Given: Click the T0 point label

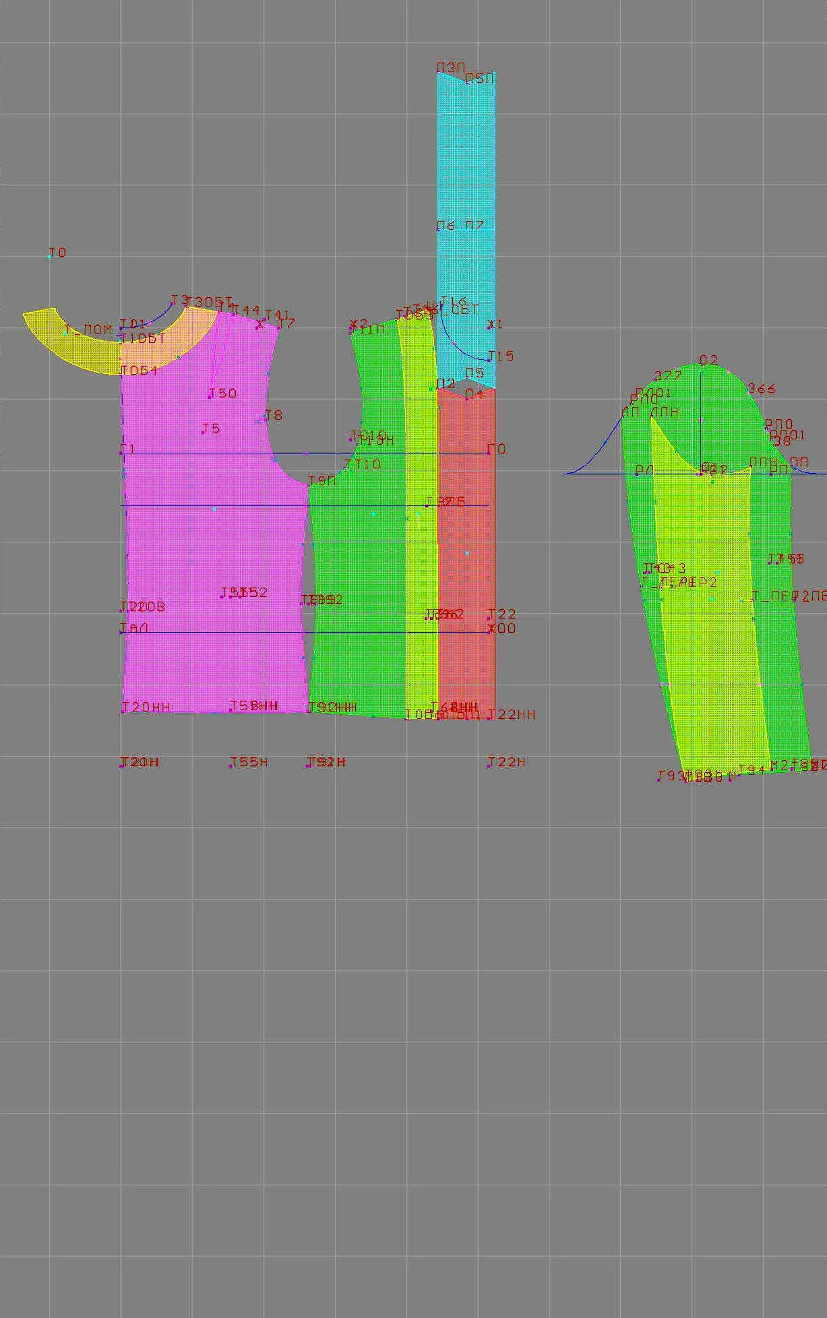Looking at the screenshot, I should click(57, 253).
